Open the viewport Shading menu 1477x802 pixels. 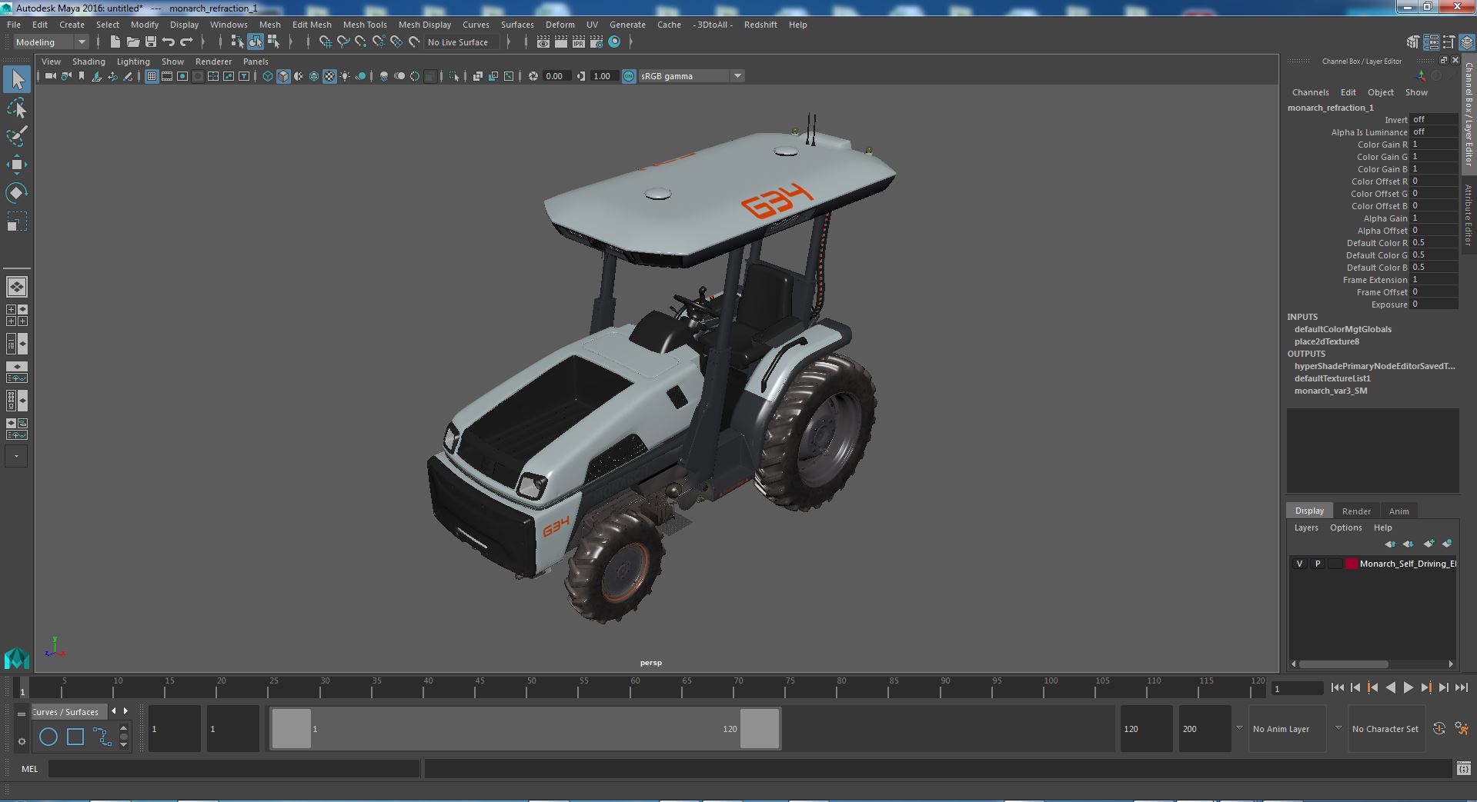point(89,62)
